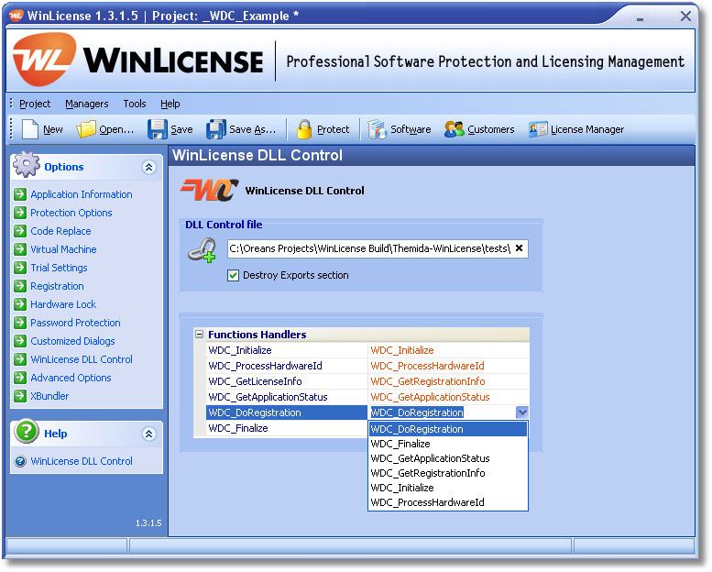Choose WDC_GetRegistrationInfo from the dropdown list
The height and width of the screenshot is (572, 712).
point(448,473)
